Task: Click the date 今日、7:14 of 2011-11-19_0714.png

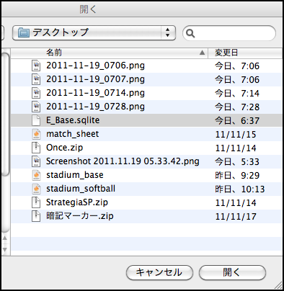Action: 237,93
